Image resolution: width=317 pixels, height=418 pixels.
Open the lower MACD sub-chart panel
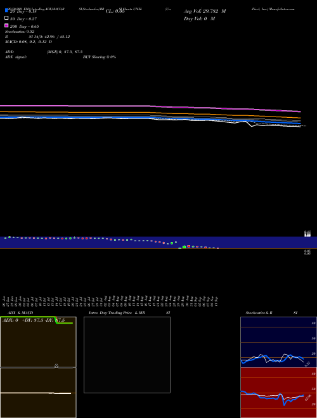pos(38,393)
